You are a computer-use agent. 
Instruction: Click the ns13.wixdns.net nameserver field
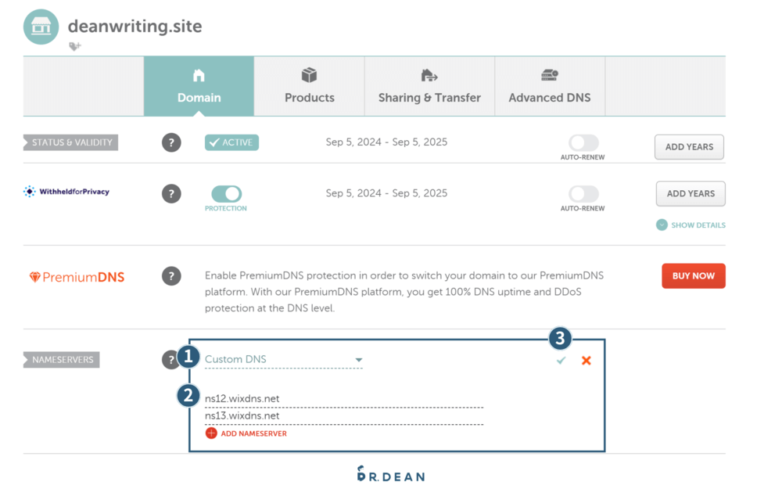pyautogui.click(x=343, y=416)
